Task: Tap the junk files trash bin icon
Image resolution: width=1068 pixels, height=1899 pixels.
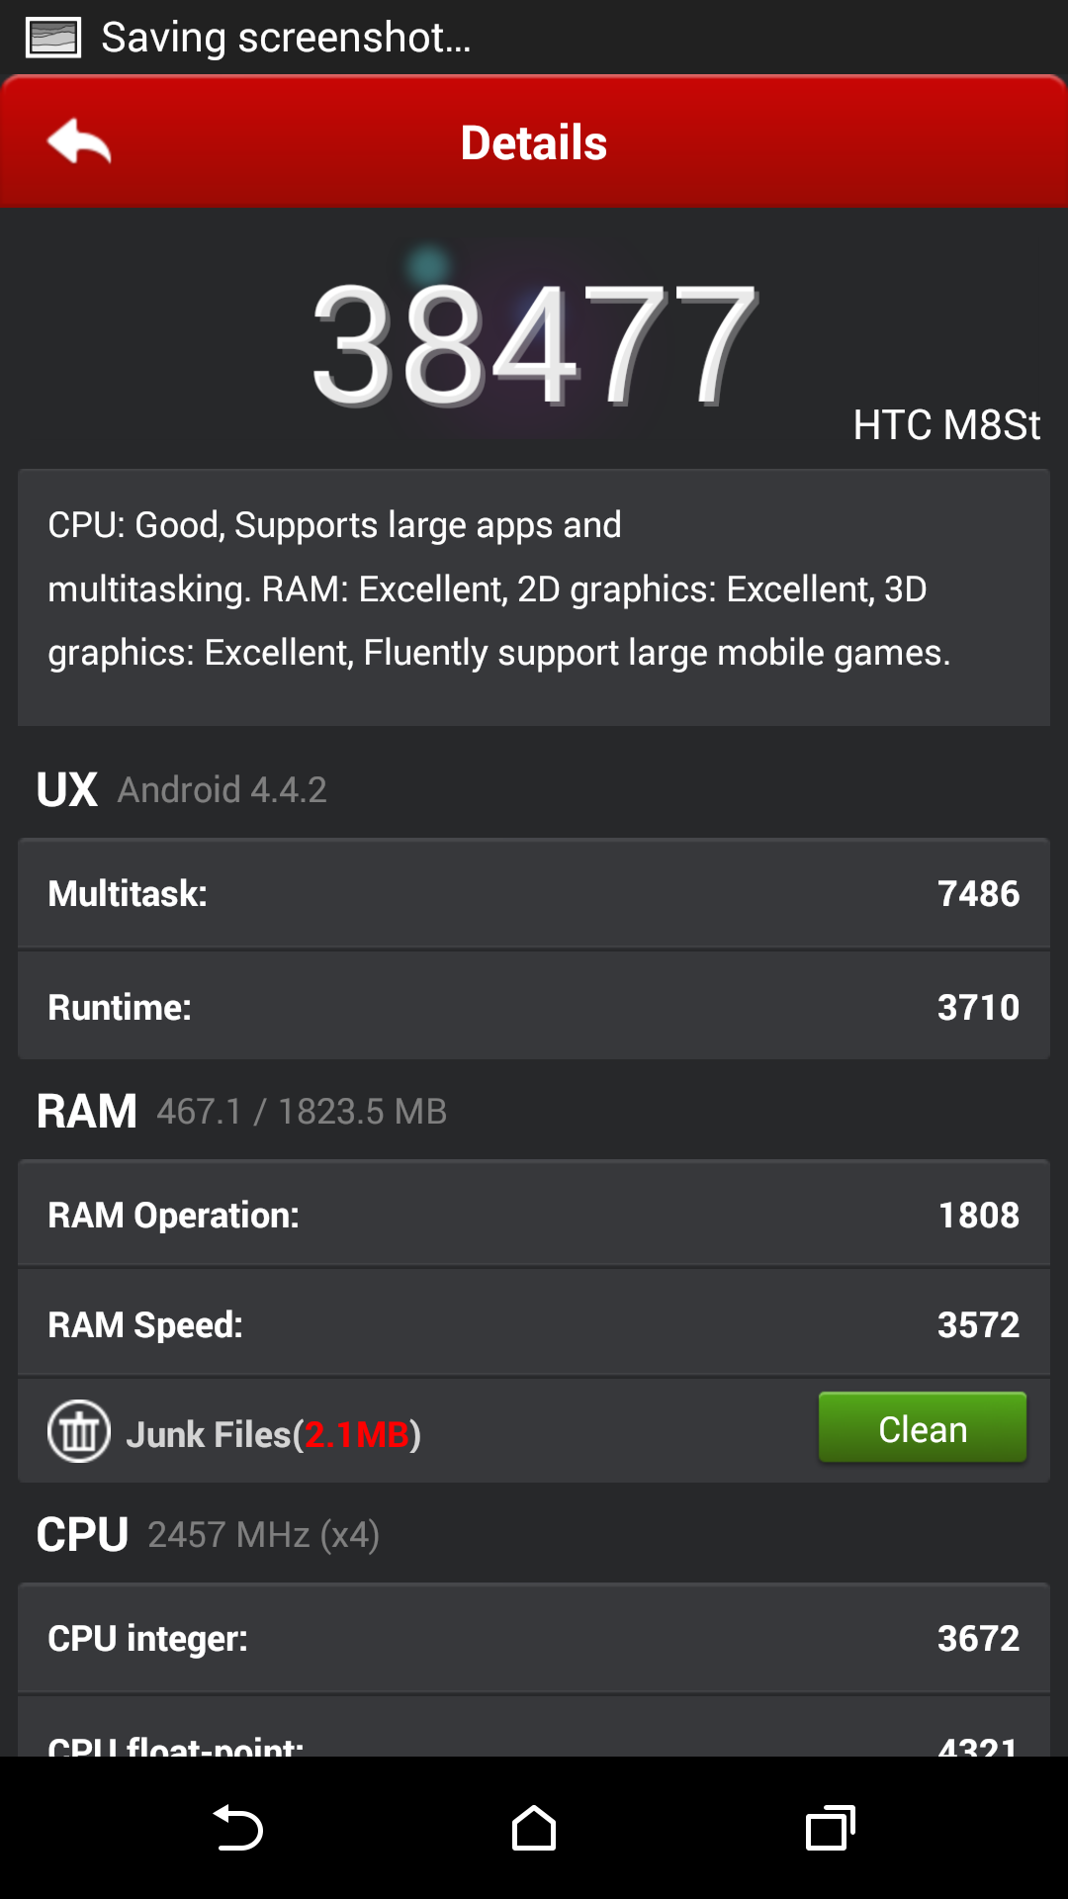Action: coord(79,1431)
